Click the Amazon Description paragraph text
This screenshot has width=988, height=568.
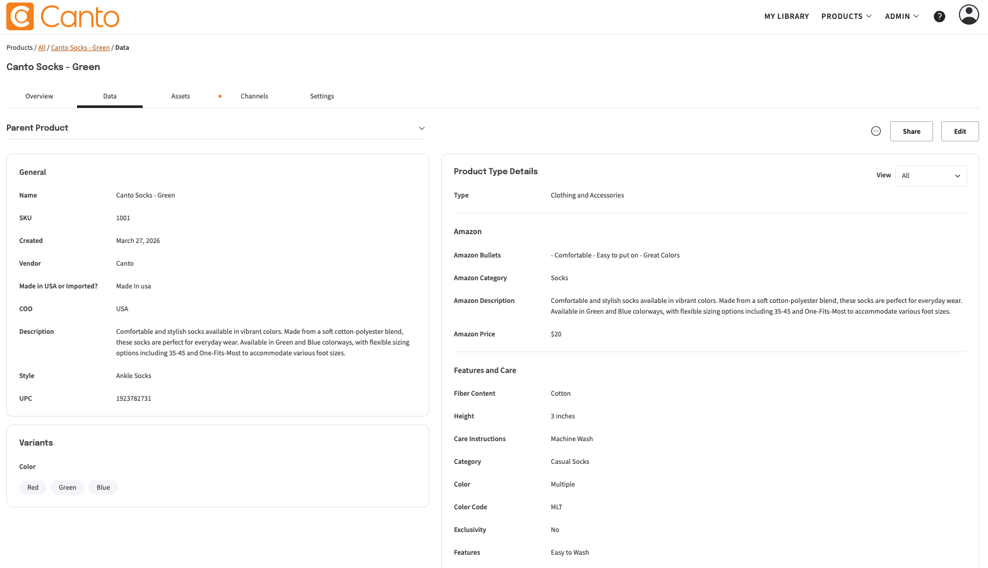tap(756, 306)
